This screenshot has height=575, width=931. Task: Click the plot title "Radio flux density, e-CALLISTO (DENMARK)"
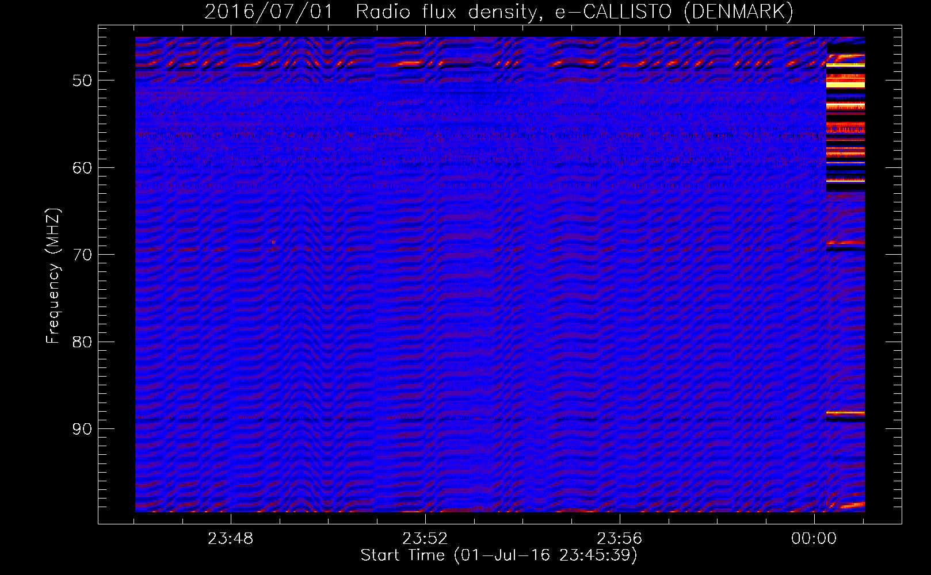pyautogui.click(x=574, y=11)
